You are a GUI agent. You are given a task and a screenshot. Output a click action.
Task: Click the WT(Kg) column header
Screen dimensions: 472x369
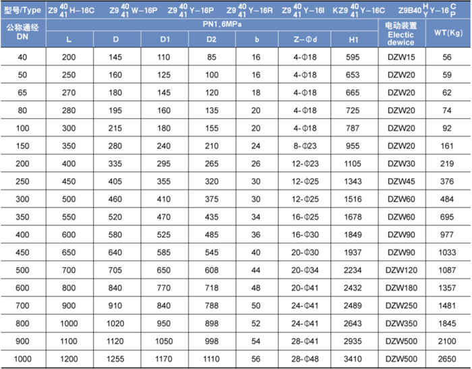[447, 33]
